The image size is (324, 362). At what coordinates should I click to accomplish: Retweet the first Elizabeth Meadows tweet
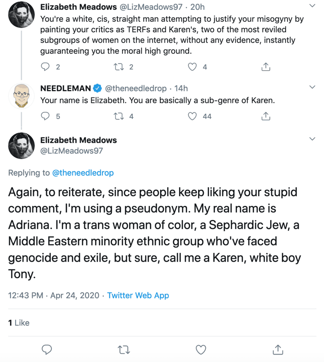119,67
